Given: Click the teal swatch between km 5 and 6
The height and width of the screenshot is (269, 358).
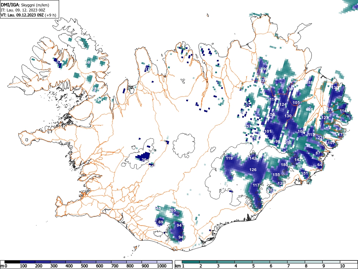Looking at the screenshot, I should click(x=261, y=262).
